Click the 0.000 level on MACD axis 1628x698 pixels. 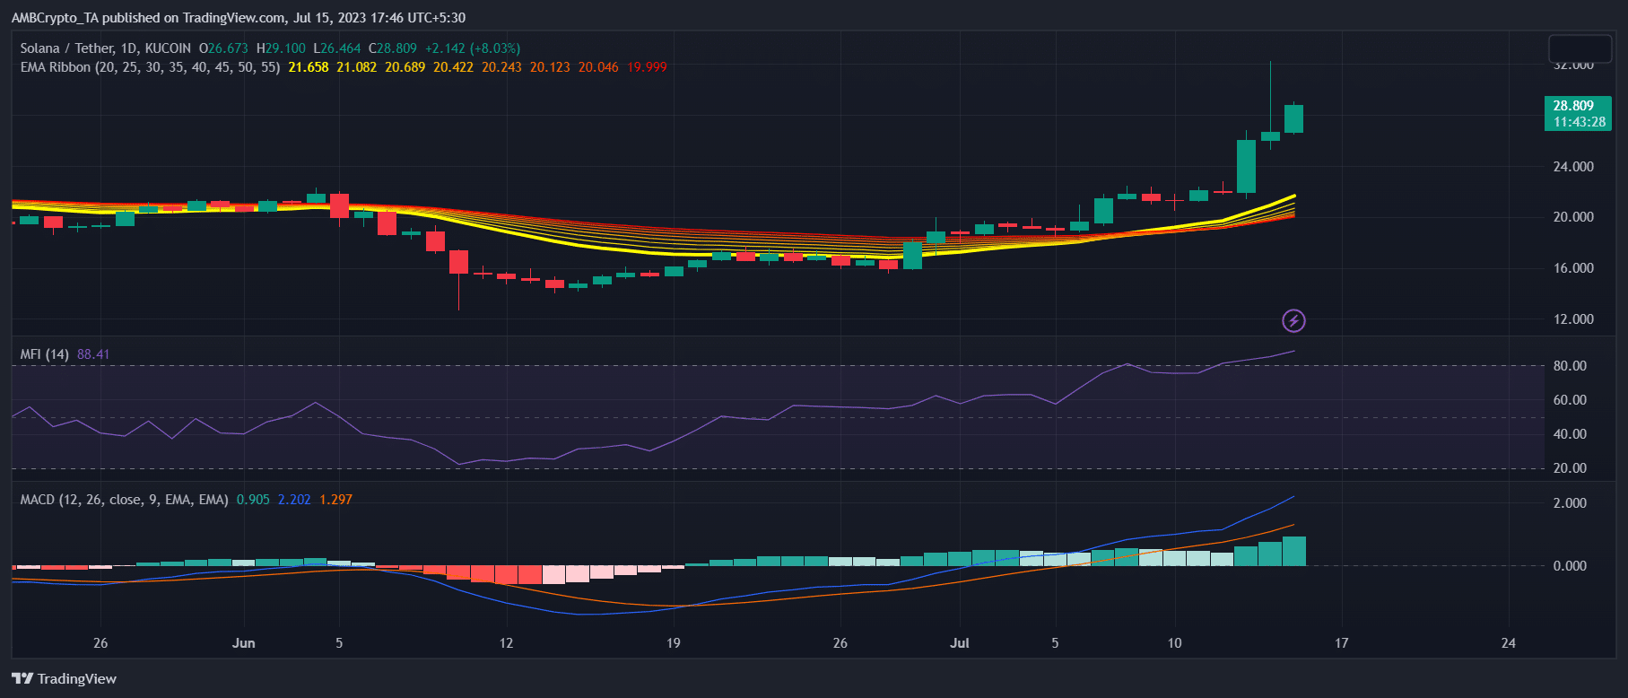click(x=1571, y=566)
